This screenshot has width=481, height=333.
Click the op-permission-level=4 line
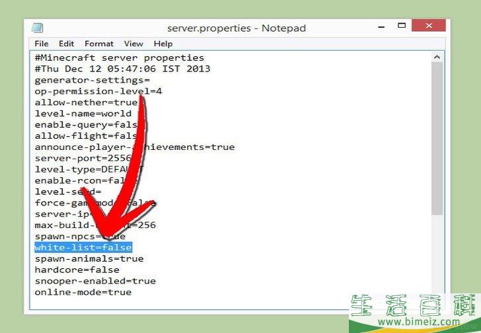(x=98, y=91)
